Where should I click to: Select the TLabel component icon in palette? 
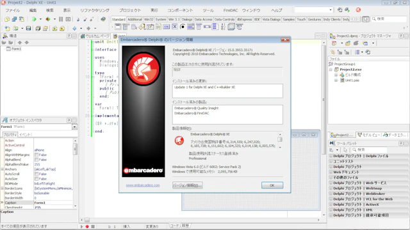pos(142,27)
